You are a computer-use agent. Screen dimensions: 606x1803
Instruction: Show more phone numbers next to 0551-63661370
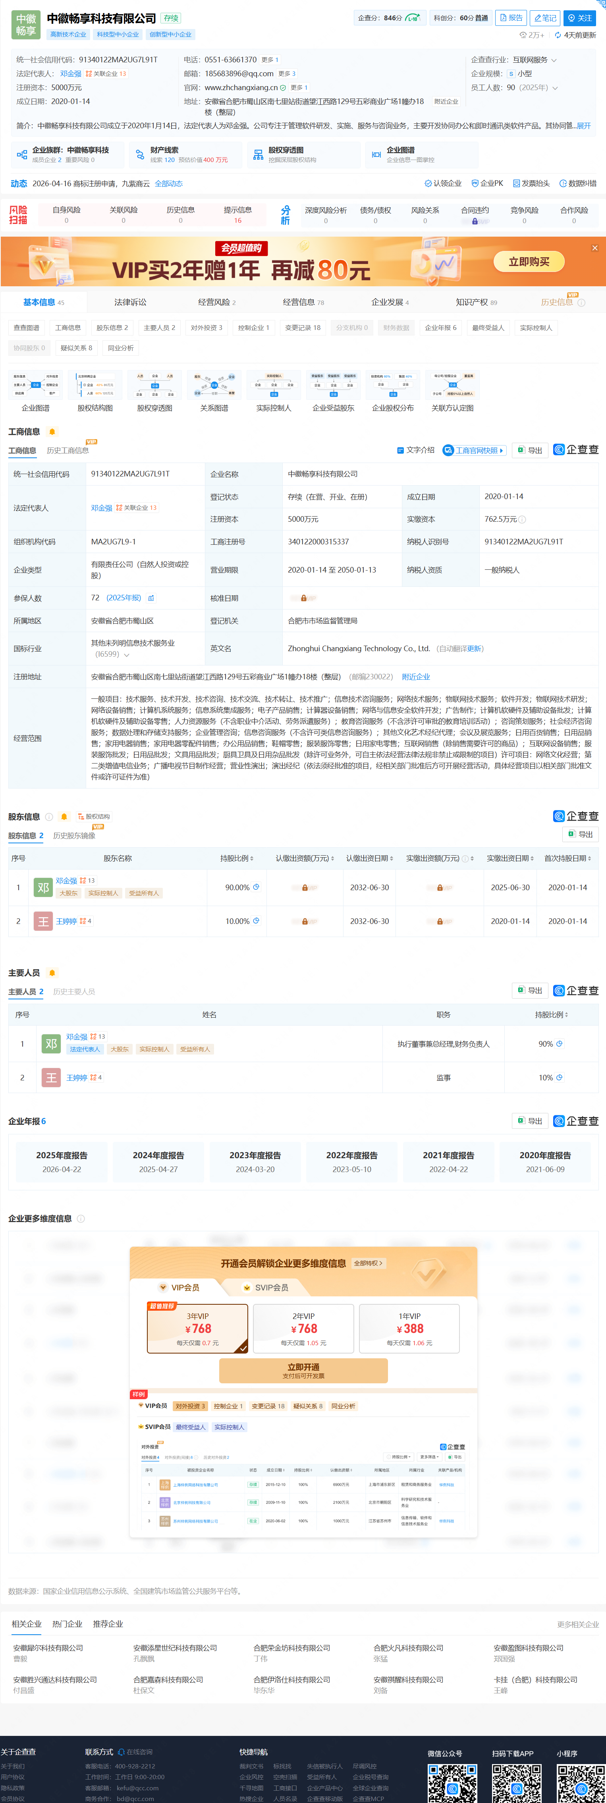270,60
